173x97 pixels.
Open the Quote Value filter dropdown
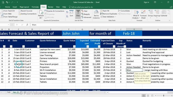click(x=74, y=46)
